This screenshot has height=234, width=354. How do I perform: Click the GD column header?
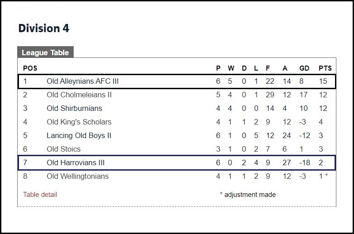(x=304, y=68)
